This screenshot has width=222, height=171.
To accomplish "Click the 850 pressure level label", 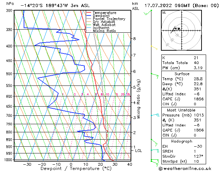I will click(10, 140).
